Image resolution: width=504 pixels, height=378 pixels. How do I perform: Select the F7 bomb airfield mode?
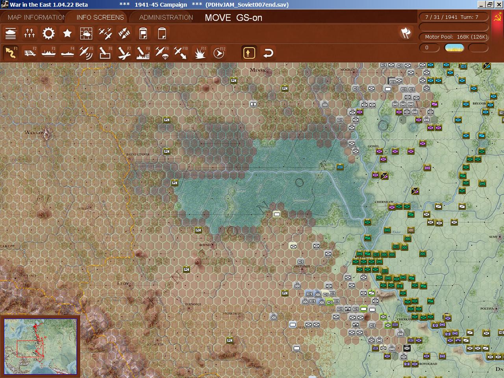point(124,53)
